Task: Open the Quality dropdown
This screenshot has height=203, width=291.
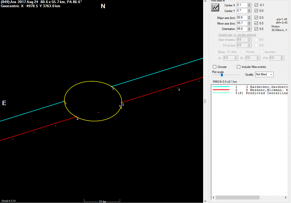Action: tap(264, 75)
